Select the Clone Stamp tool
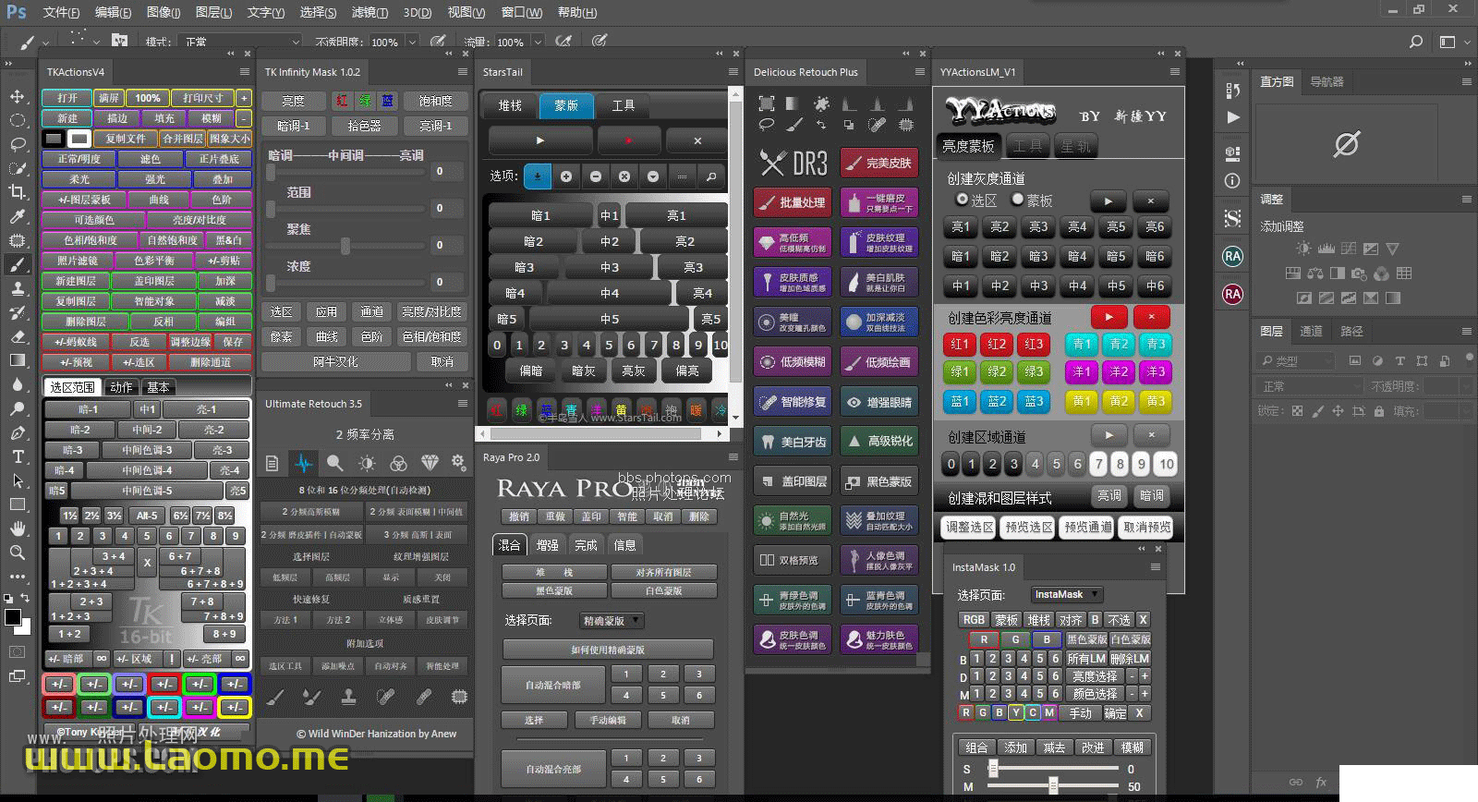Screen dimensions: 1478x802 (x=18, y=288)
